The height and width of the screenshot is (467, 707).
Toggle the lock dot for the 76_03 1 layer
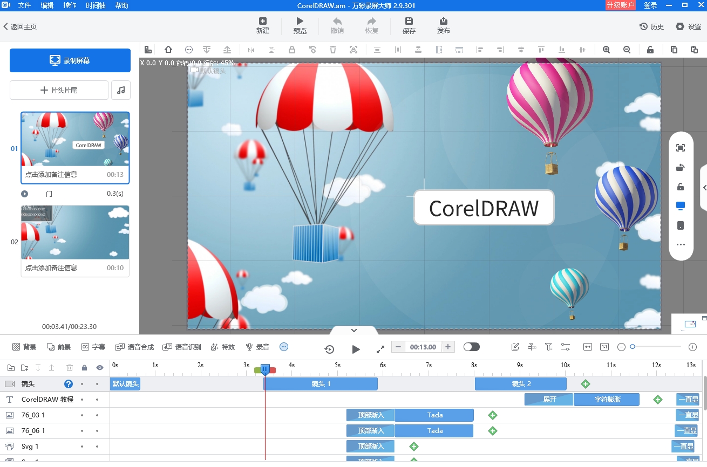[82, 415]
